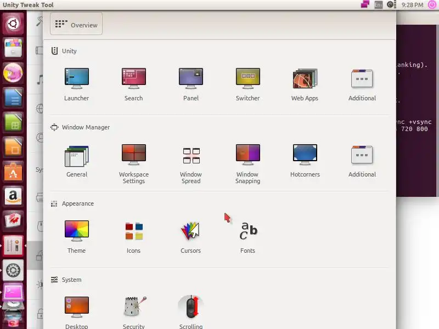Viewport: 439px width, 329px height.
Task: Click the Unity section header
Action: (x=64, y=51)
